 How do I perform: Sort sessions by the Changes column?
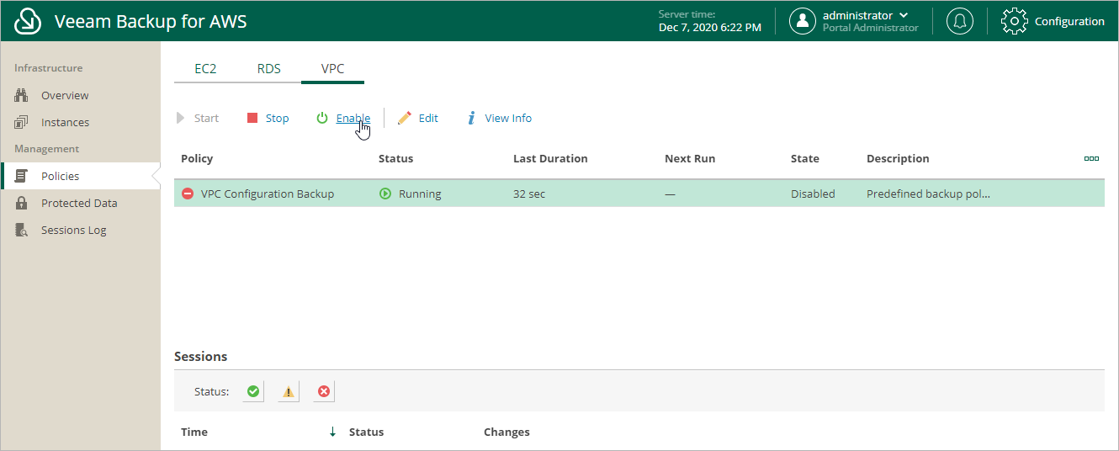click(x=506, y=432)
